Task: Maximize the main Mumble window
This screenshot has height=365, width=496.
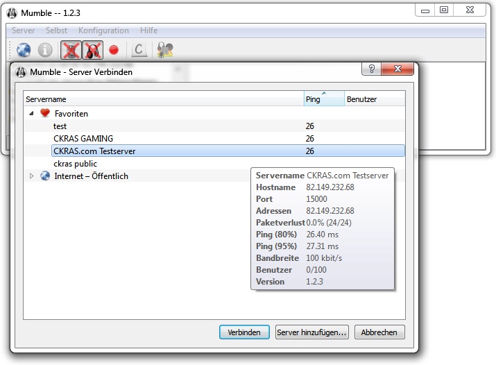Action: pos(444,10)
